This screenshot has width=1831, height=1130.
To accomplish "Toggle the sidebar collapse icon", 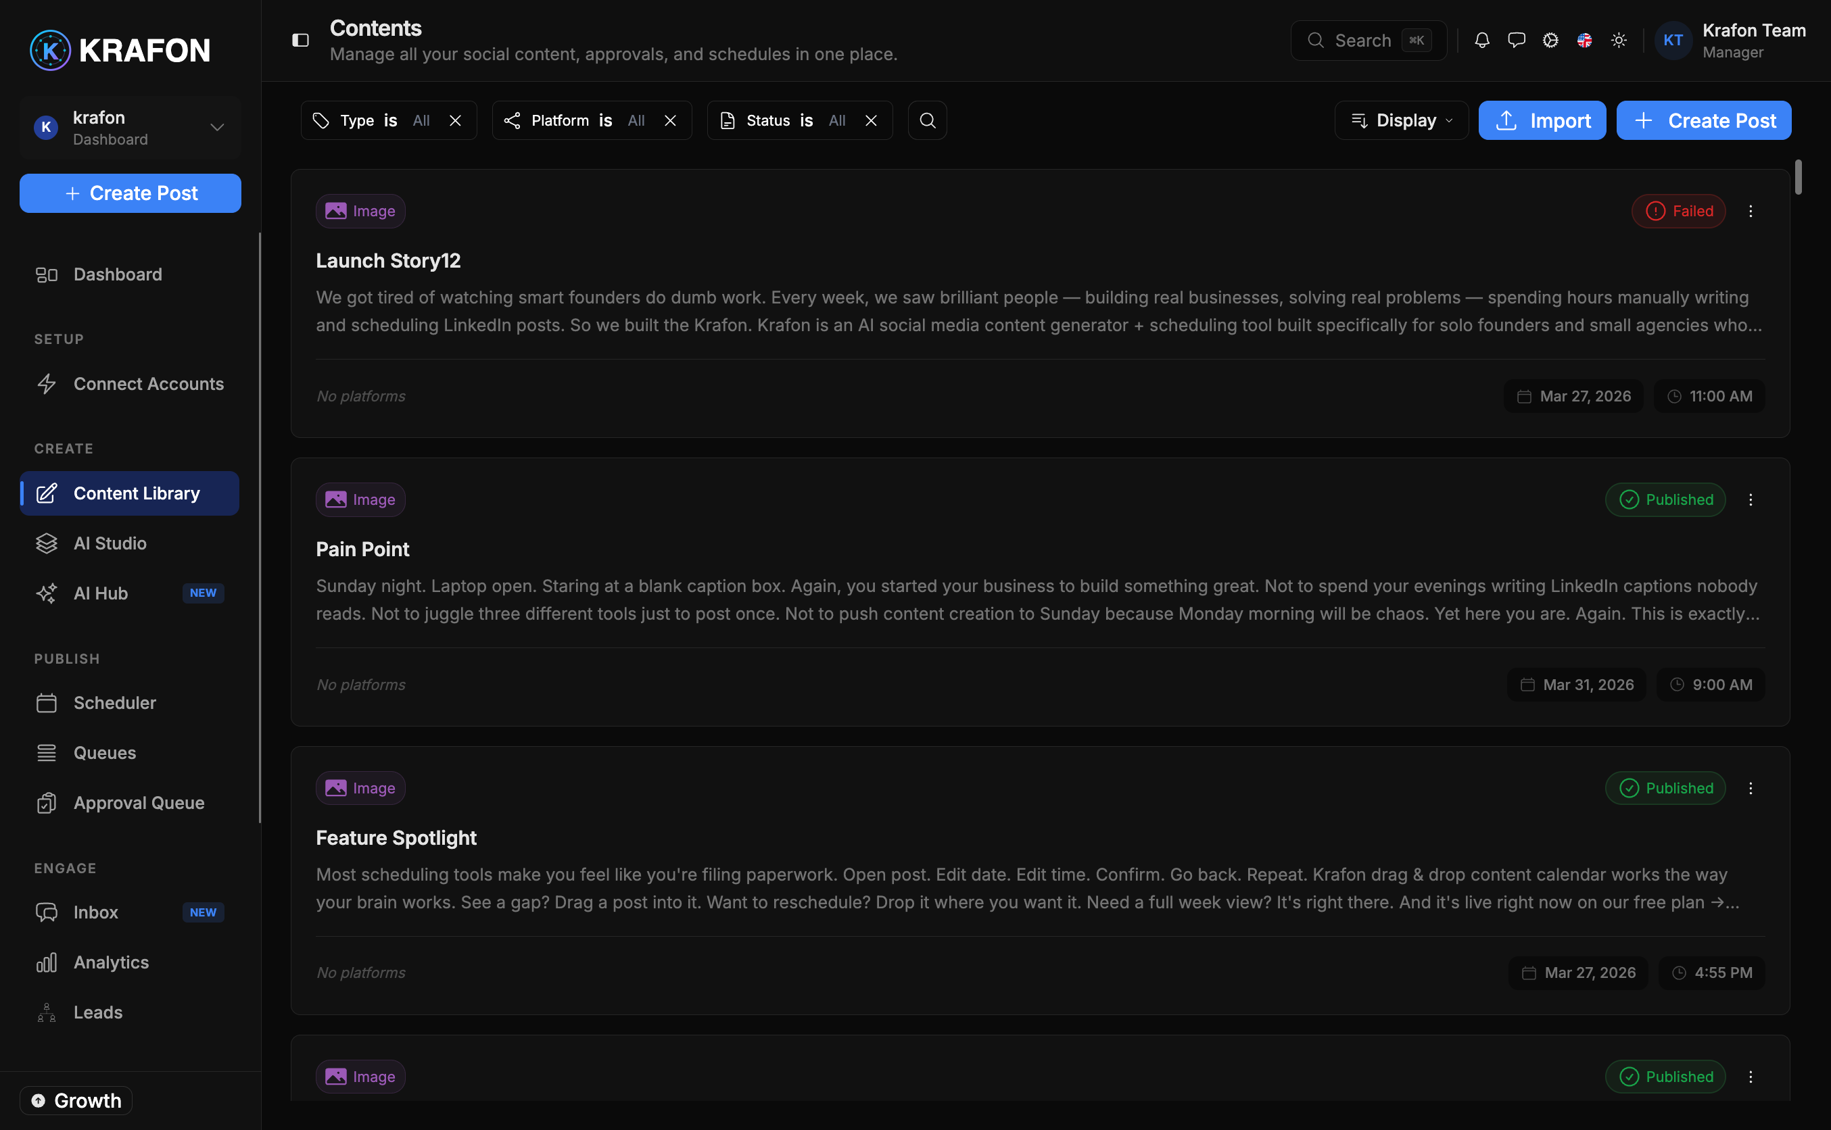I will [300, 41].
